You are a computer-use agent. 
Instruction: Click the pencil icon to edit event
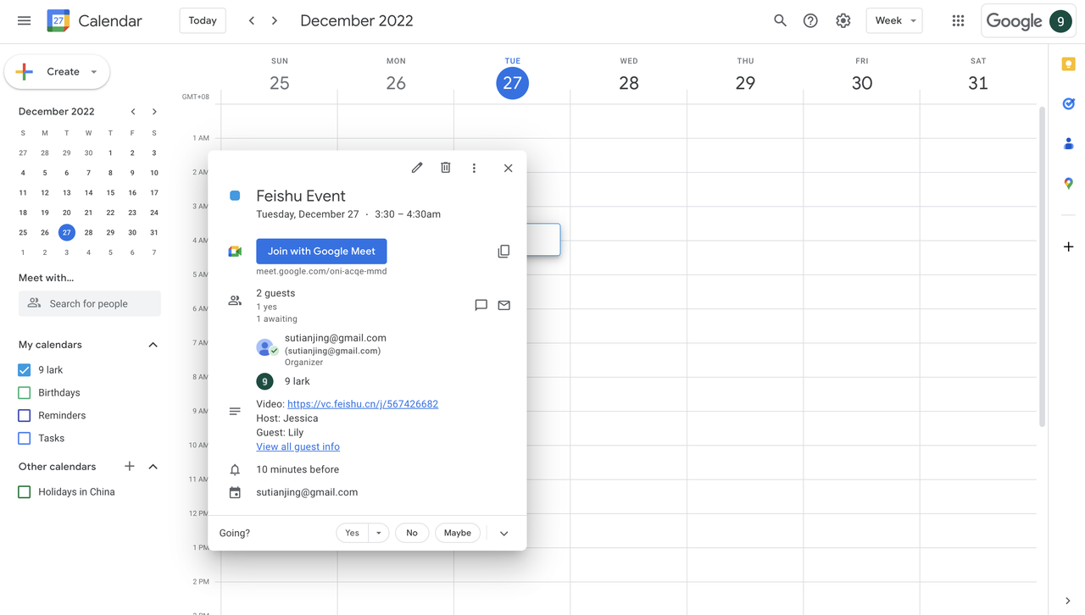pos(417,168)
